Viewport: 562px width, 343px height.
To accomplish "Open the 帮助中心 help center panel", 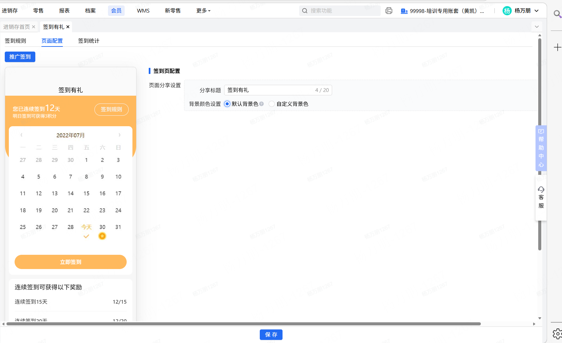I will click(541, 148).
